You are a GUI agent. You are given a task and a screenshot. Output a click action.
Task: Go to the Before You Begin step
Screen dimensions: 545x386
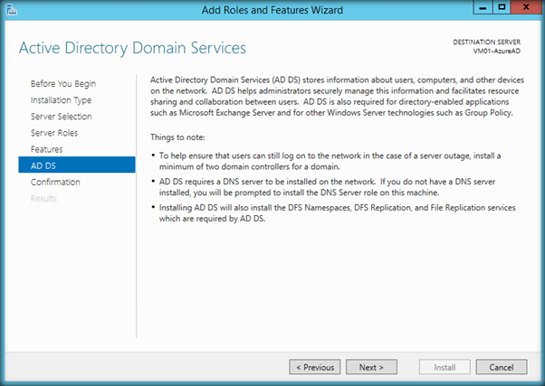click(62, 83)
